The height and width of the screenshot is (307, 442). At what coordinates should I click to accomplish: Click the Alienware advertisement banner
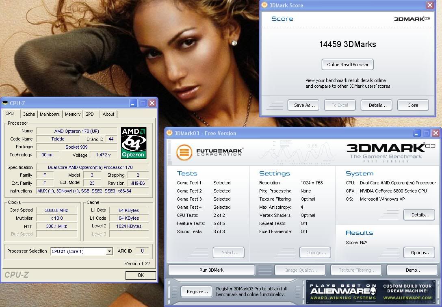[370, 292]
